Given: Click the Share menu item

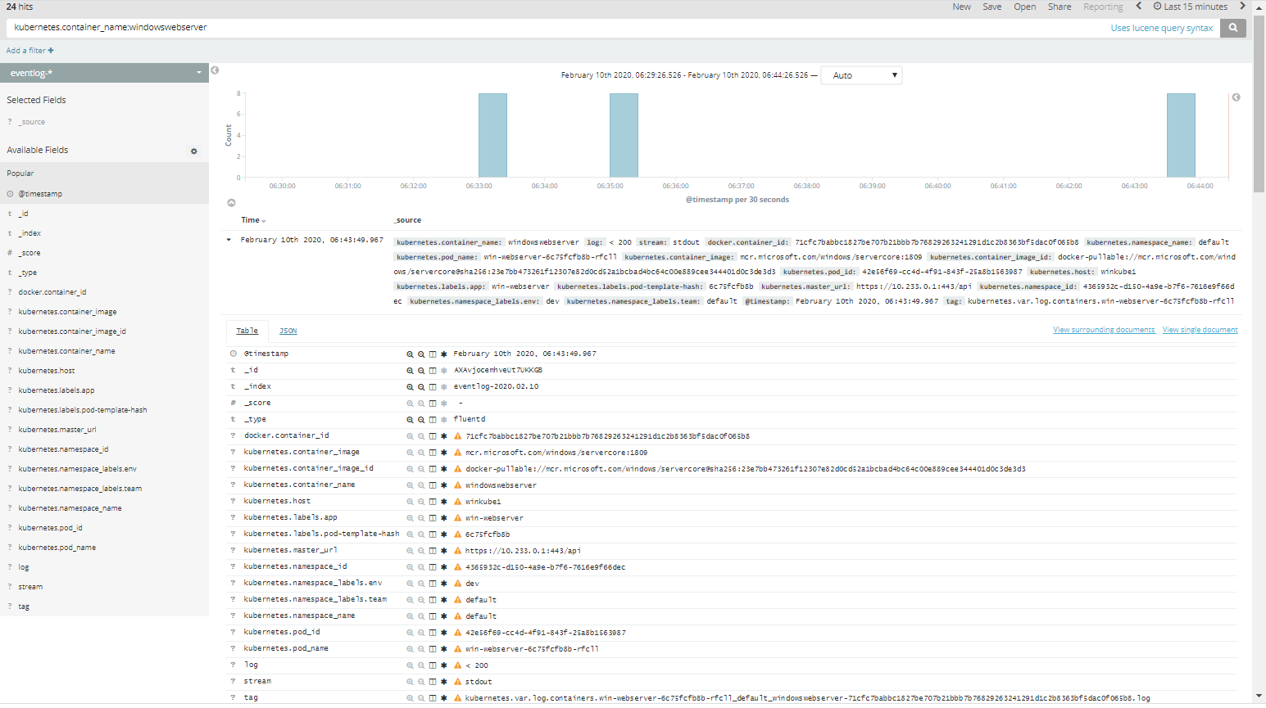Looking at the screenshot, I should pyautogui.click(x=1059, y=7).
